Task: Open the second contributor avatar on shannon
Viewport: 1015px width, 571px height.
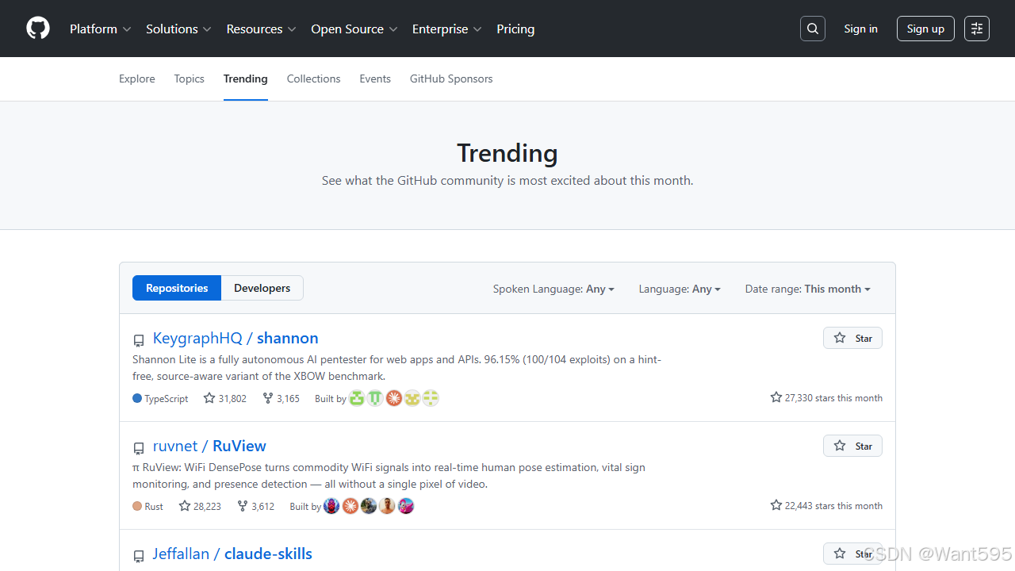Action: pyautogui.click(x=375, y=398)
